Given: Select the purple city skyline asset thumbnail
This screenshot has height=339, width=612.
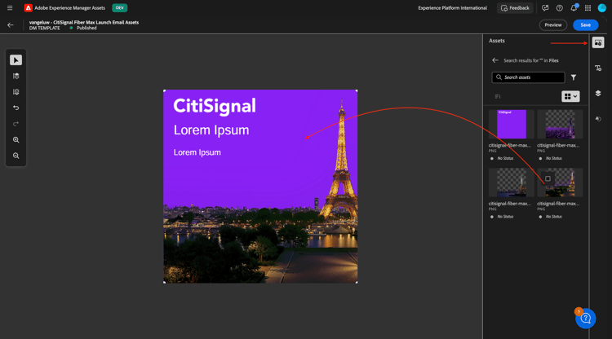Looking at the screenshot, I should (x=560, y=125).
